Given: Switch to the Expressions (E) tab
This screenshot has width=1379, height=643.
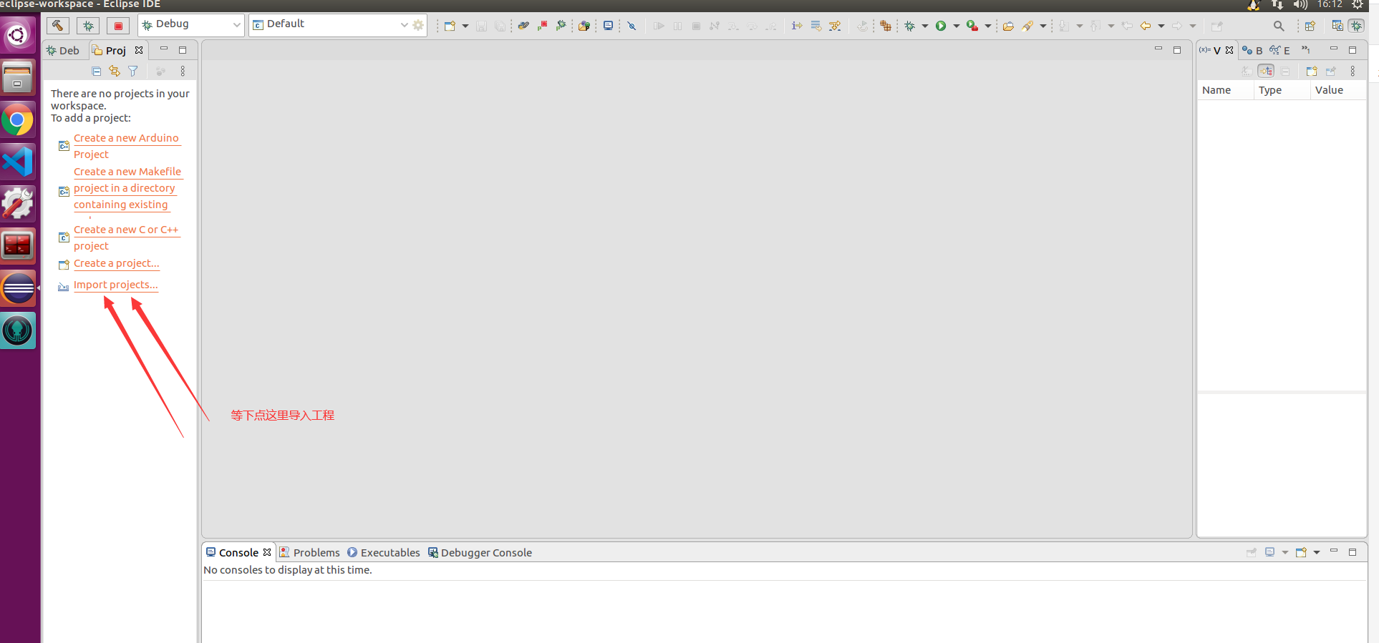Looking at the screenshot, I should pyautogui.click(x=1280, y=50).
